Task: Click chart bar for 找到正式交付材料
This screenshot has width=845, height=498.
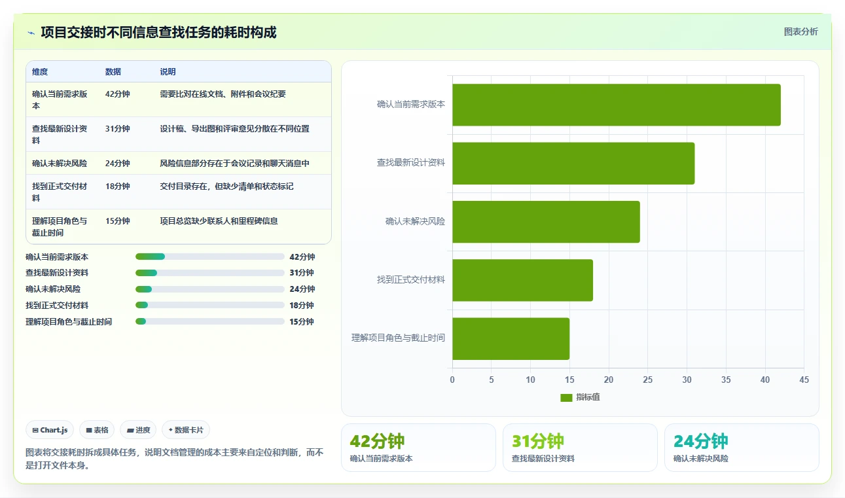Action: click(522, 280)
